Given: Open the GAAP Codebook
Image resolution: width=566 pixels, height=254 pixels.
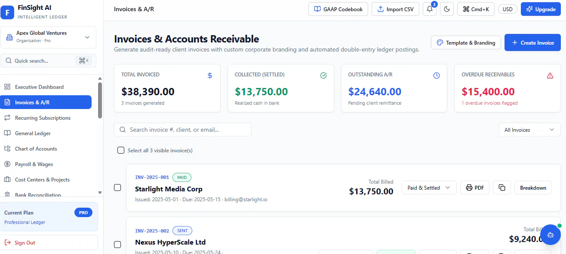Looking at the screenshot, I should pyautogui.click(x=338, y=9).
